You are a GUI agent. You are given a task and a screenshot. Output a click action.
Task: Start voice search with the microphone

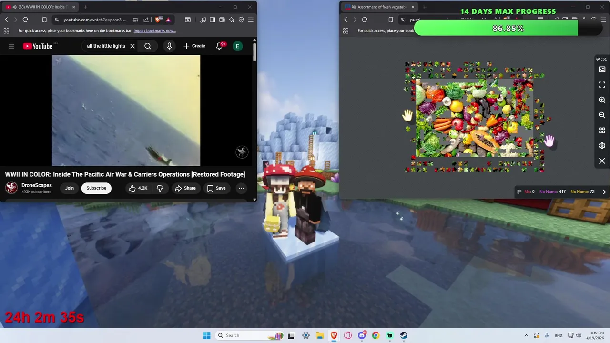[169, 46]
